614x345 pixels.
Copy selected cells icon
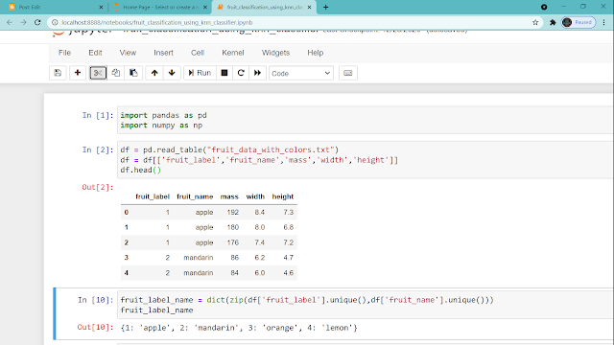coord(115,73)
